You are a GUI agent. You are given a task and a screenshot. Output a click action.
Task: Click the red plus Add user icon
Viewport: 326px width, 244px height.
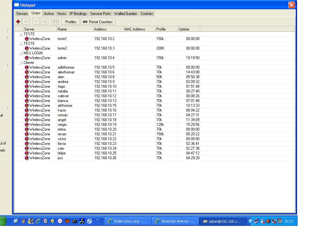point(18,22)
